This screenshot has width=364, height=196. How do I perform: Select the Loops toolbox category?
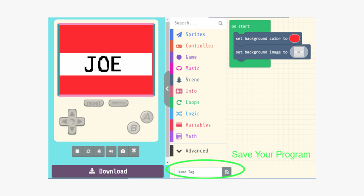point(198,102)
